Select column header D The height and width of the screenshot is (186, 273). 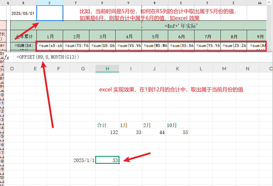point(12,69)
